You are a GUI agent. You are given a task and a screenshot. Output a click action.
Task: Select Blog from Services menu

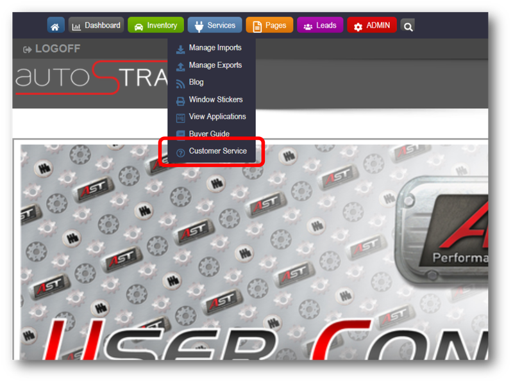[212, 83]
